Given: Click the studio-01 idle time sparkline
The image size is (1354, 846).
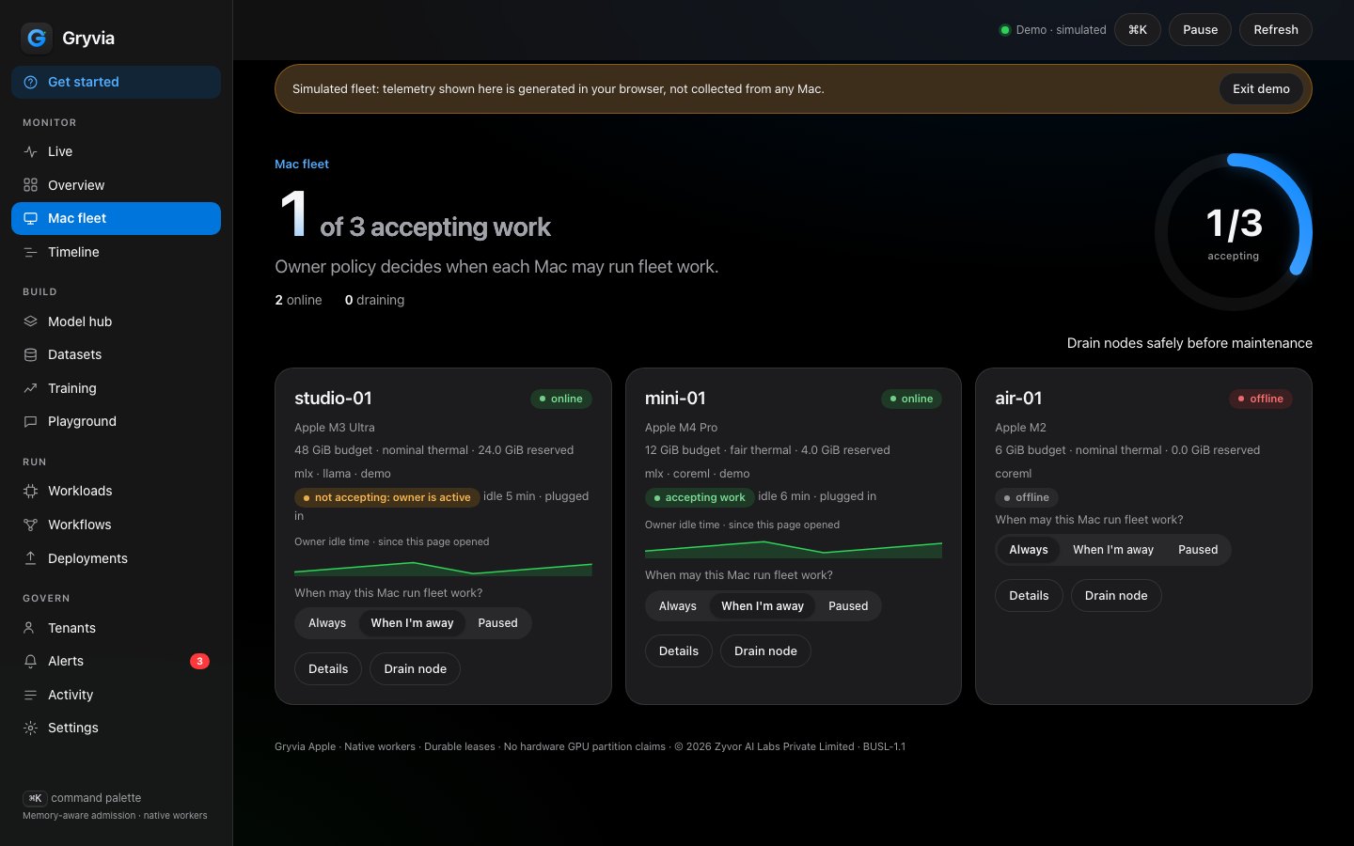Looking at the screenshot, I should 443,568.
